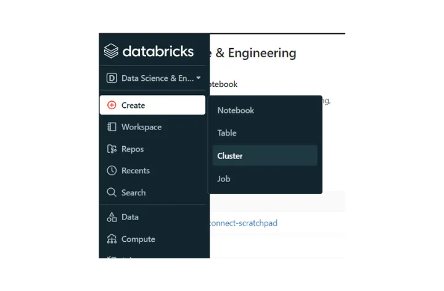
Task: Open the connect-scratchpad link
Action: (x=243, y=223)
